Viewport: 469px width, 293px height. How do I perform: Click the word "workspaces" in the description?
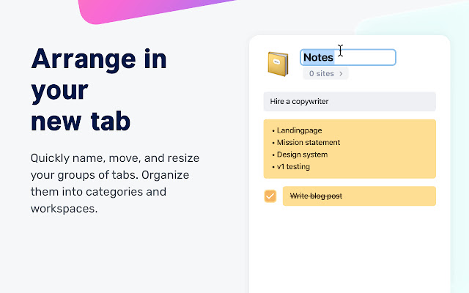[x=64, y=208]
